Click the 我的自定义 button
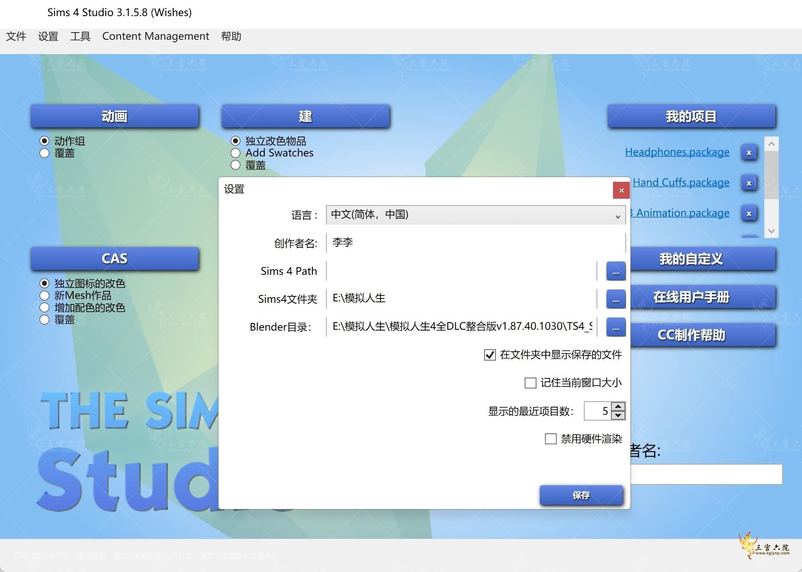This screenshot has width=802, height=572. tap(703, 259)
